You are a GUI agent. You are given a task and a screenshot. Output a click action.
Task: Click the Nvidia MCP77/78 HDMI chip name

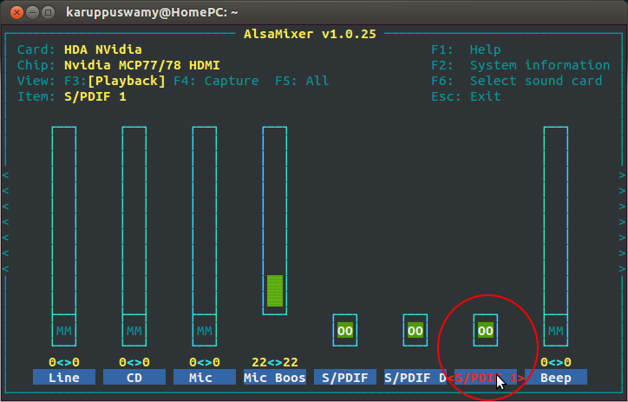click(x=142, y=65)
